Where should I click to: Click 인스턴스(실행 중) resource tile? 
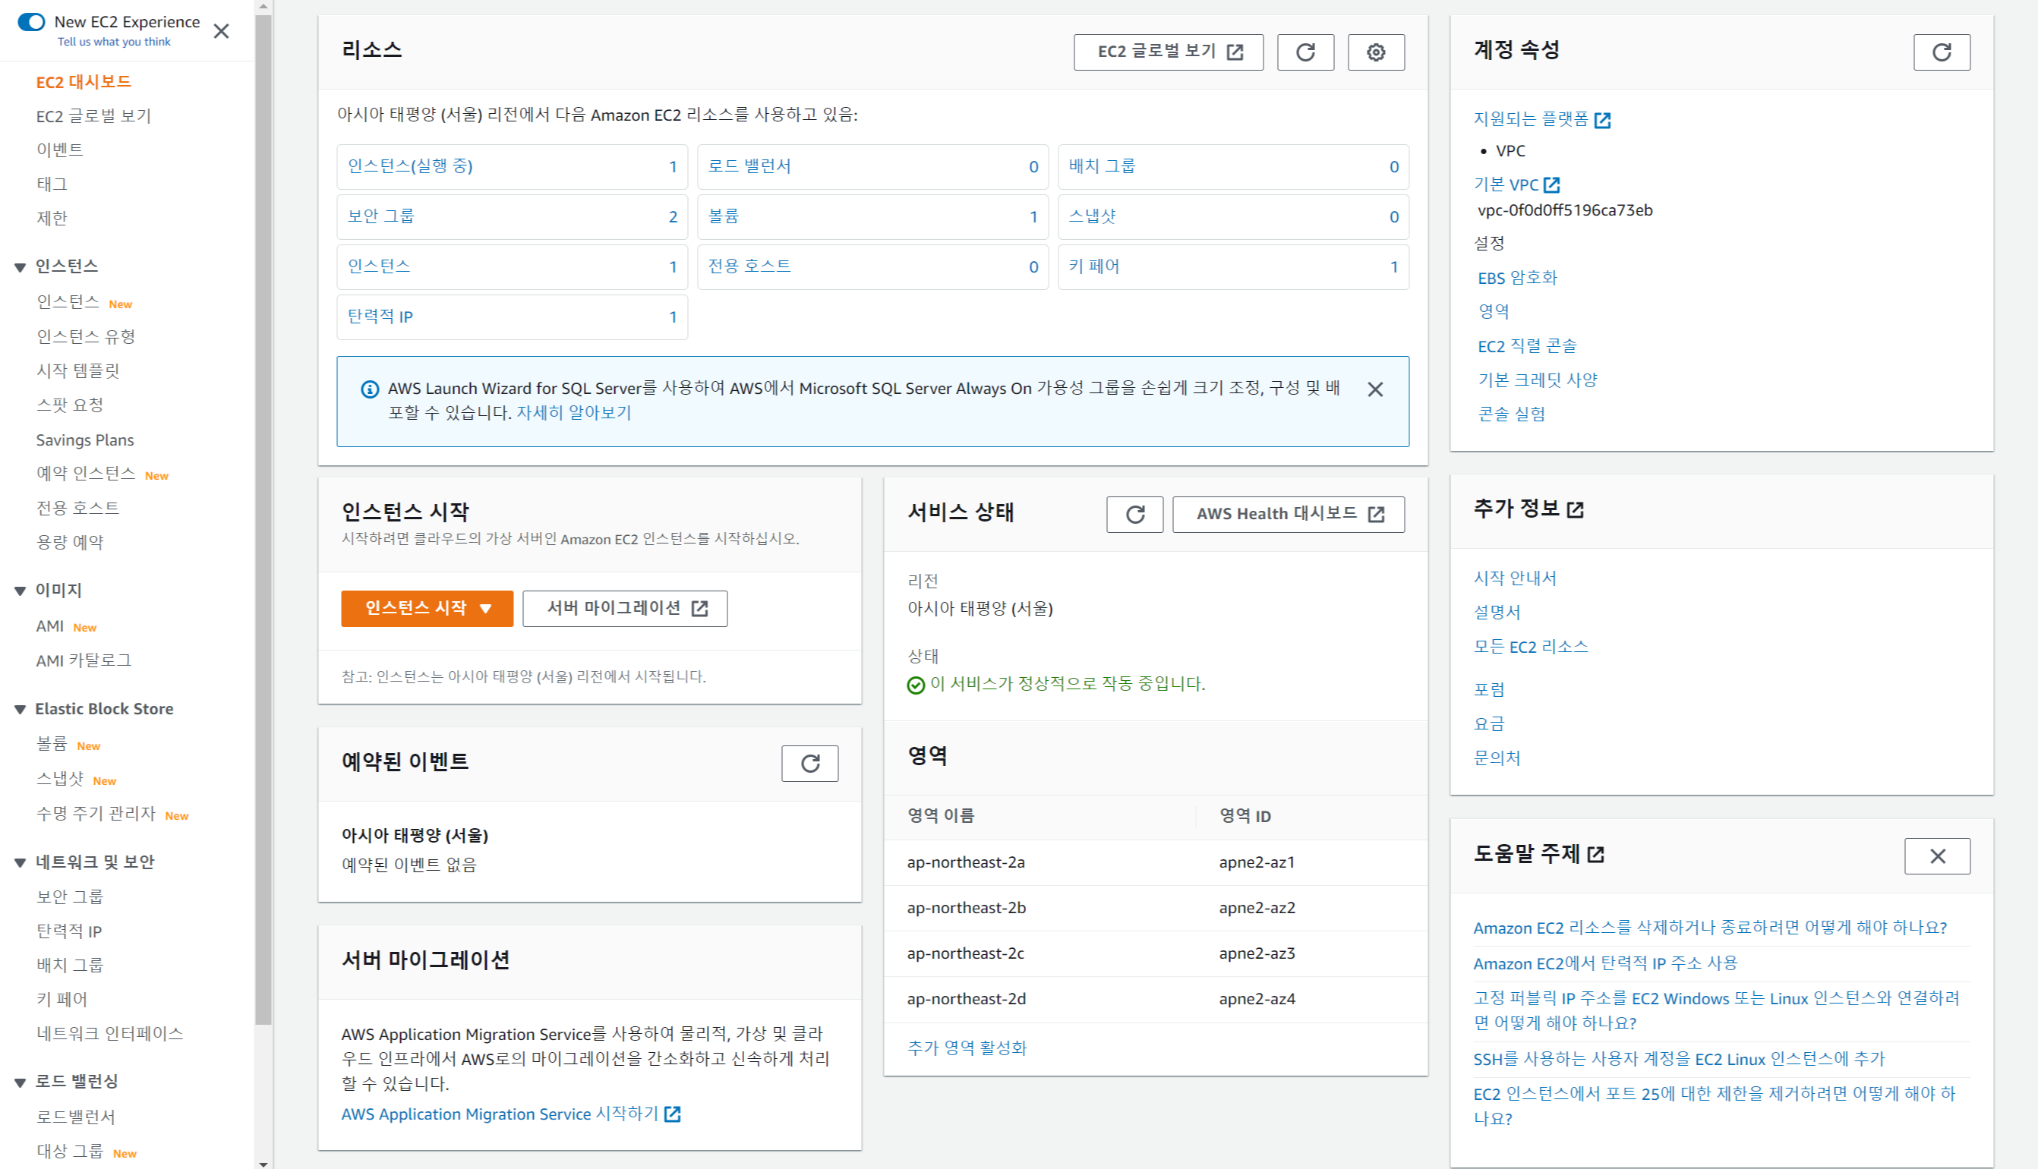pos(512,167)
